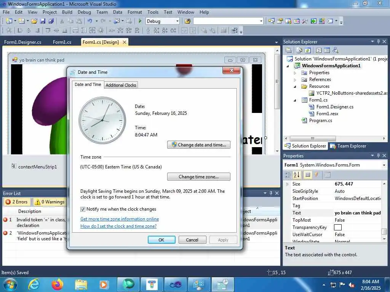Switch to the Form1.Designer.cs document tab
390x292 pixels.
pyautogui.click(x=22, y=42)
